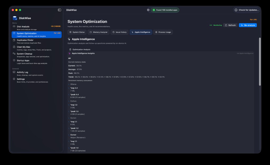The height and width of the screenshot is (165, 270).
Task: Open Disk Analysis in sidebar
Action: tap(36, 28)
